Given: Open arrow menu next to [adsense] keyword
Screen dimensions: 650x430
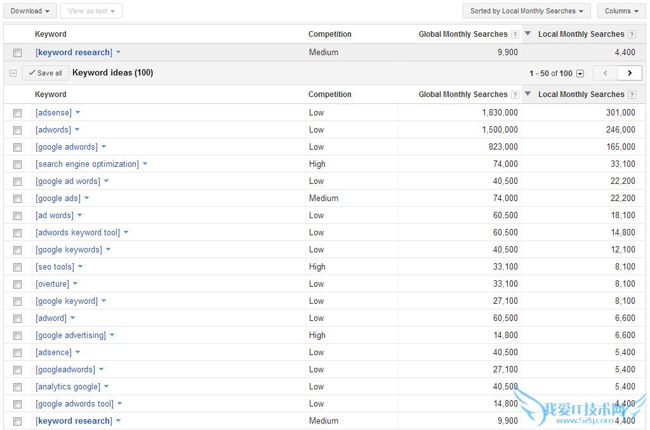Looking at the screenshot, I should tap(78, 112).
